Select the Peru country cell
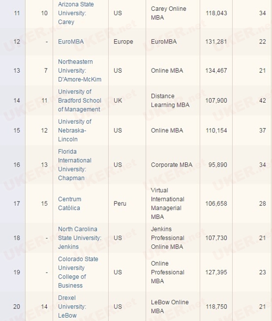Image resolution: width=272 pixels, height=321 pixels. (120, 203)
